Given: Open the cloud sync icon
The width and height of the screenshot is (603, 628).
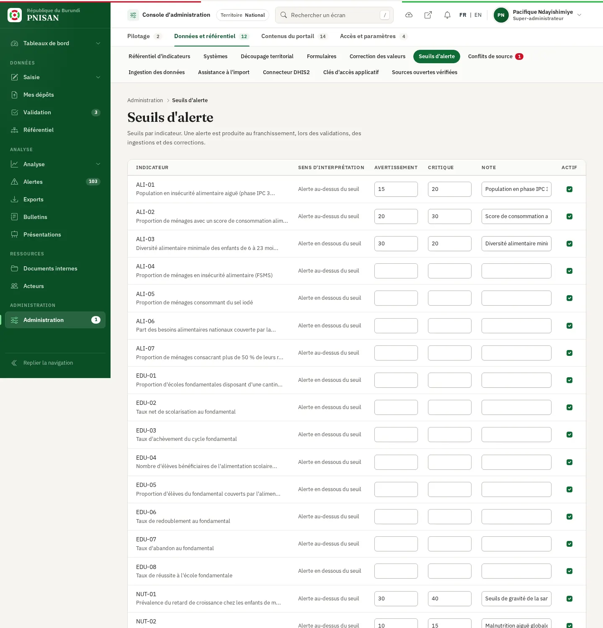Looking at the screenshot, I should tap(409, 15).
